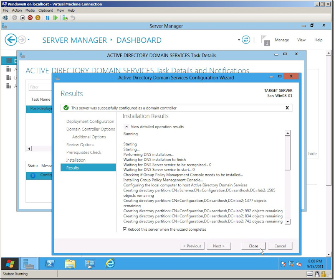Viewport: 334px width, 280px height.
Task: Click the Previous button in the wizard
Action: click(192, 246)
